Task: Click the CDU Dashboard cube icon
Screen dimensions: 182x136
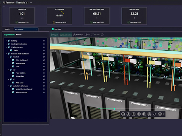Action: tap(13, 60)
